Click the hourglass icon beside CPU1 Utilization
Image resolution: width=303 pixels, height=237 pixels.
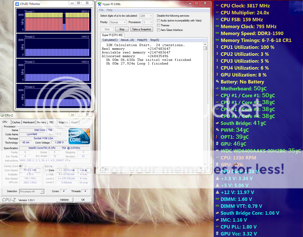pos(217,47)
